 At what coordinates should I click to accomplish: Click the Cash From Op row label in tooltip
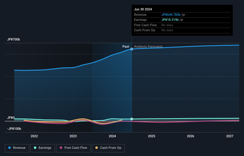[x=144, y=30]
